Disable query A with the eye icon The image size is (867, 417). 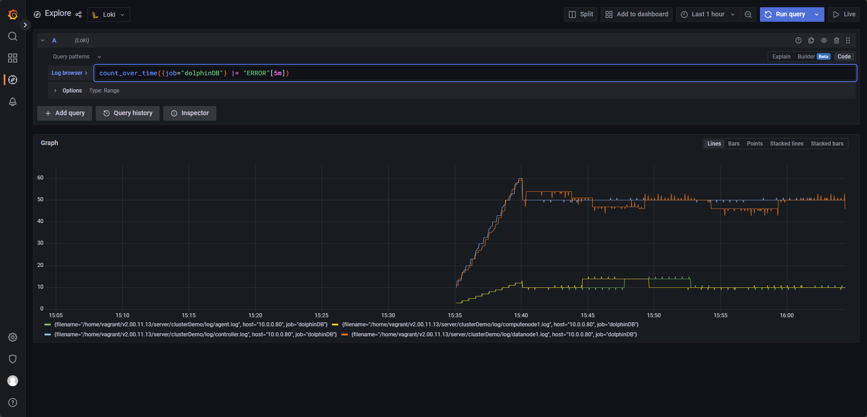click(823, 40)
